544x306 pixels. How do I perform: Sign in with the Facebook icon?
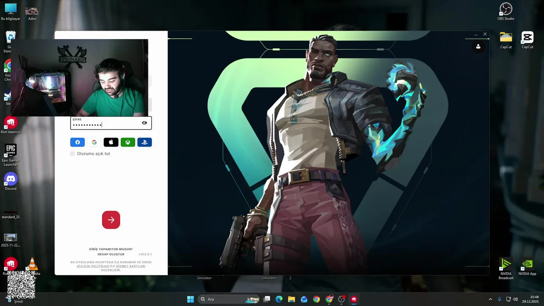coord(77,142)
